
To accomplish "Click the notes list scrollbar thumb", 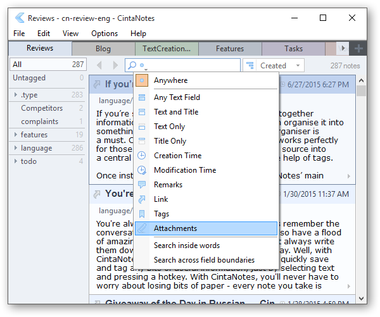I will 361,91.
